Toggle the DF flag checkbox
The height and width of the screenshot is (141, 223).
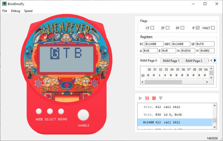[183, 28]
